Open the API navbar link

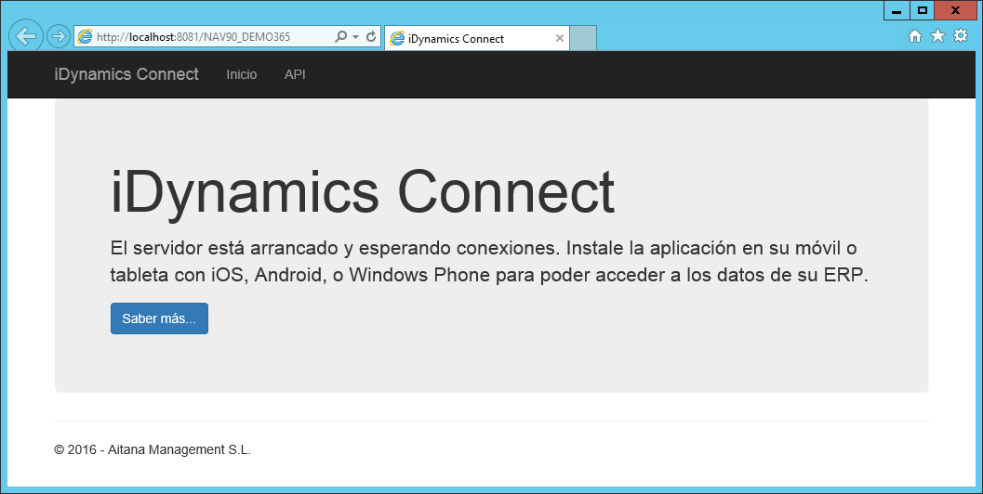295,74
